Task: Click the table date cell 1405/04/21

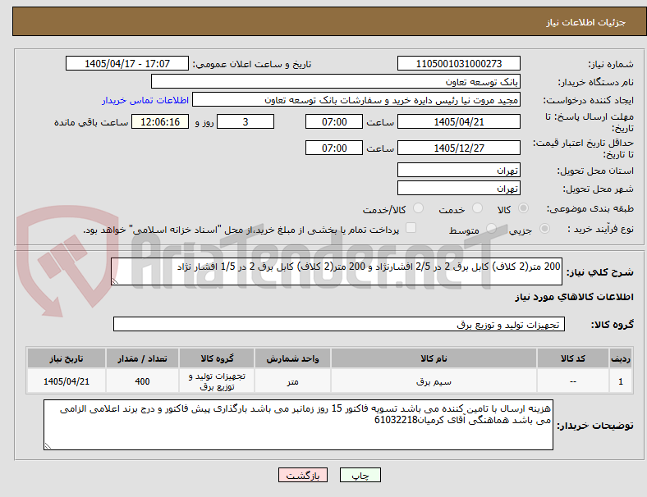Action: tap(67, 381)
